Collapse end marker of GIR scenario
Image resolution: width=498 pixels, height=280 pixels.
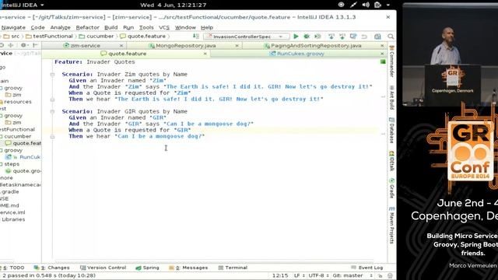pyautogui.click(x=52, y=137)
